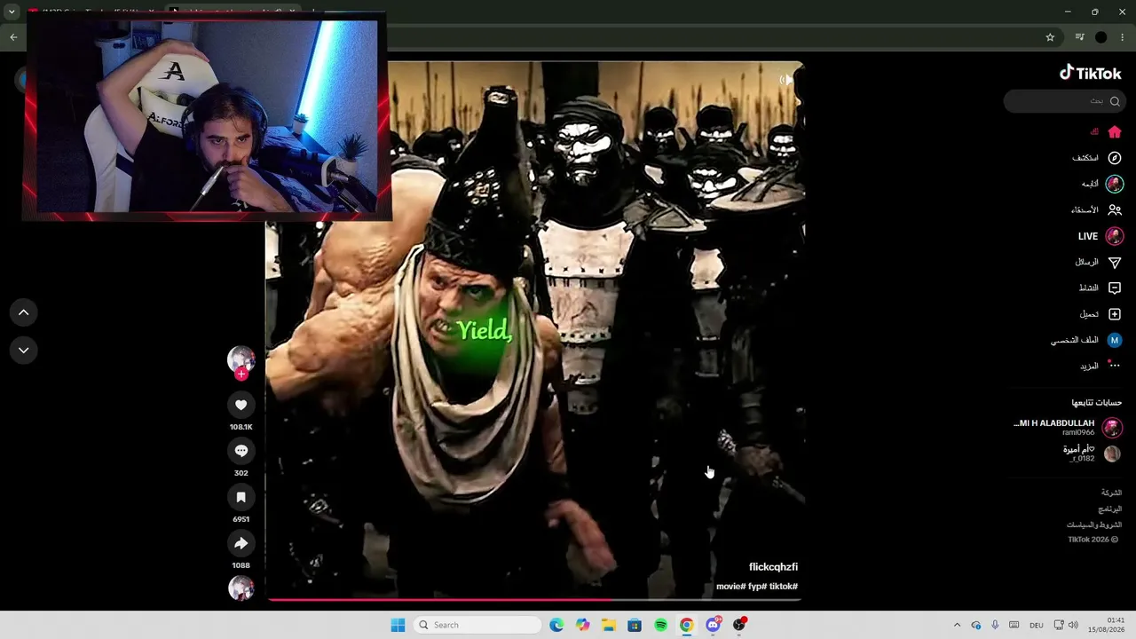The width and height of the screenshot is (1136, 639).
Task: Open Discord from the taskbar
Action: tap(713, 625)
